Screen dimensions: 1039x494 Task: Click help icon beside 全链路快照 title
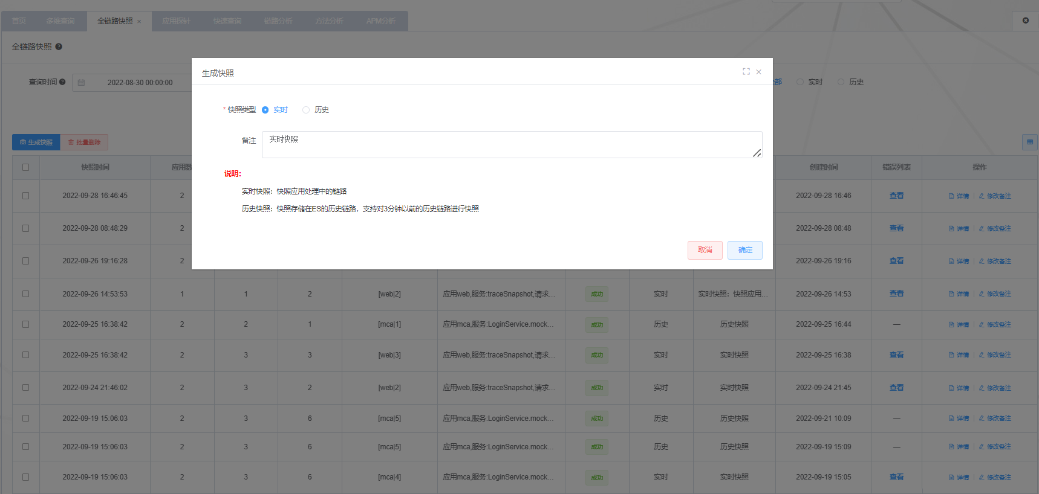[x=59, y=47]
